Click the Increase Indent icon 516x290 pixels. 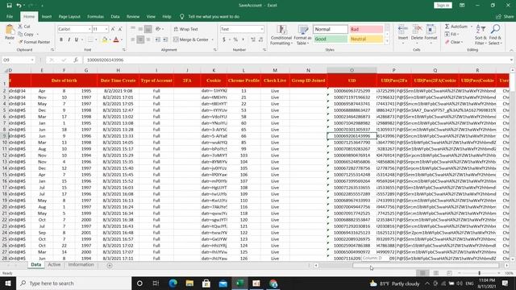(x=165, y=39)
